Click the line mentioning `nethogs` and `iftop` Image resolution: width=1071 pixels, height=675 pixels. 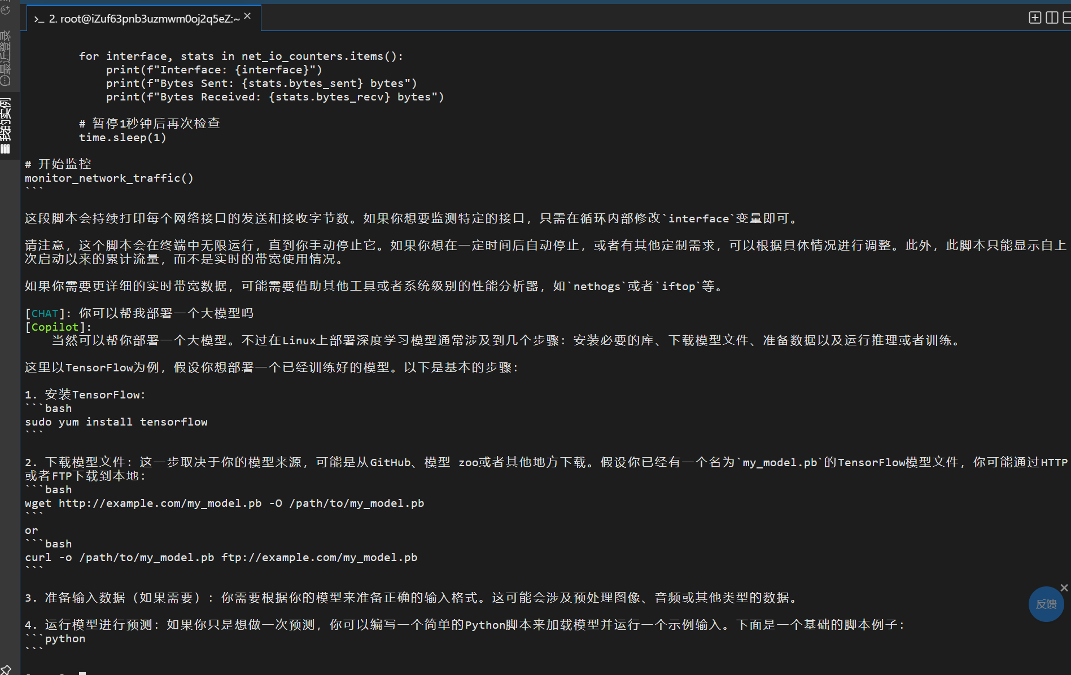[x=374, y=286]
